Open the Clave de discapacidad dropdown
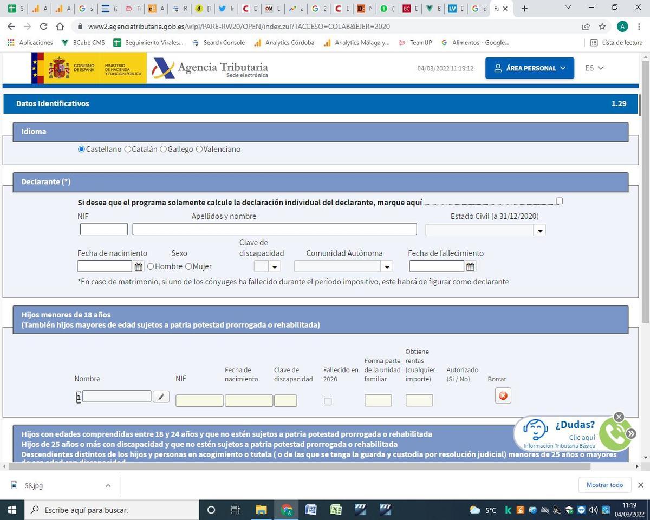Image resolution: width=650 pixels, height=520 pixels. (x=274, y=266)
